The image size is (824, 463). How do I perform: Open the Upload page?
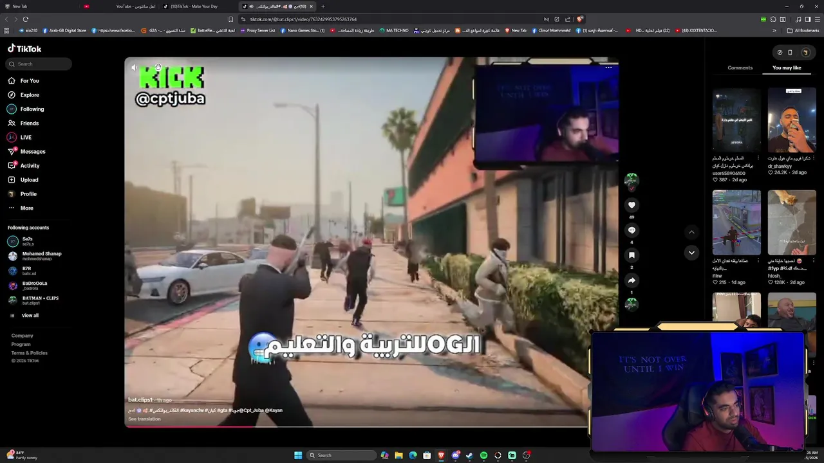pyautogui.click(x=23, y=180)
